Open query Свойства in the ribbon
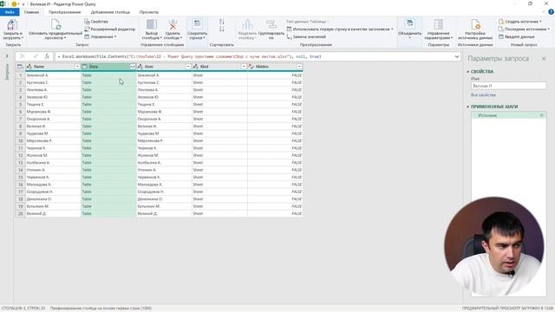 click(96, 22)
